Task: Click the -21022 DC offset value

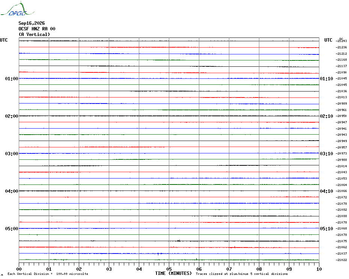Action: tap(341, 260)
